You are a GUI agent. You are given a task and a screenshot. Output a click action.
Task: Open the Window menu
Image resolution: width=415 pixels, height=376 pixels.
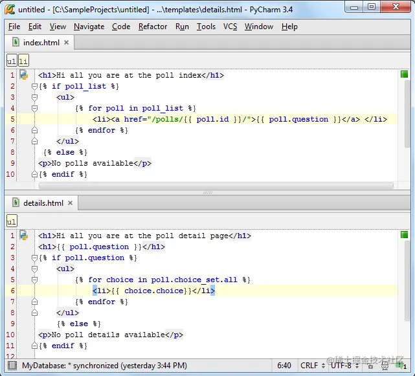click(259, 27)
